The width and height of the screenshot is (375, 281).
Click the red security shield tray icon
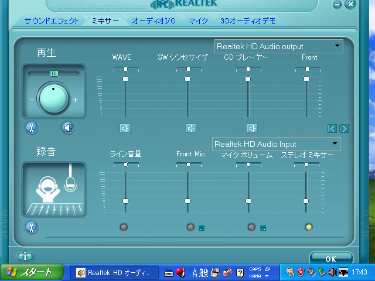tap(301, 272)
